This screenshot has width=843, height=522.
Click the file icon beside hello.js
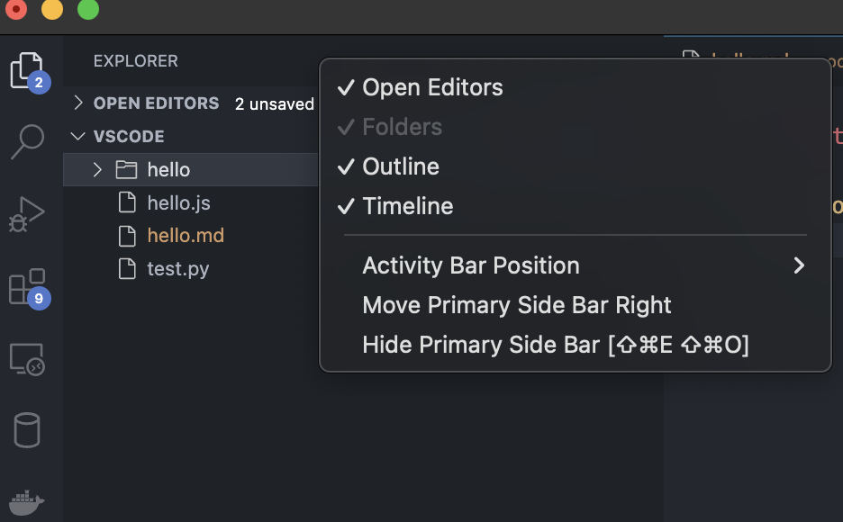coord(127,202)
